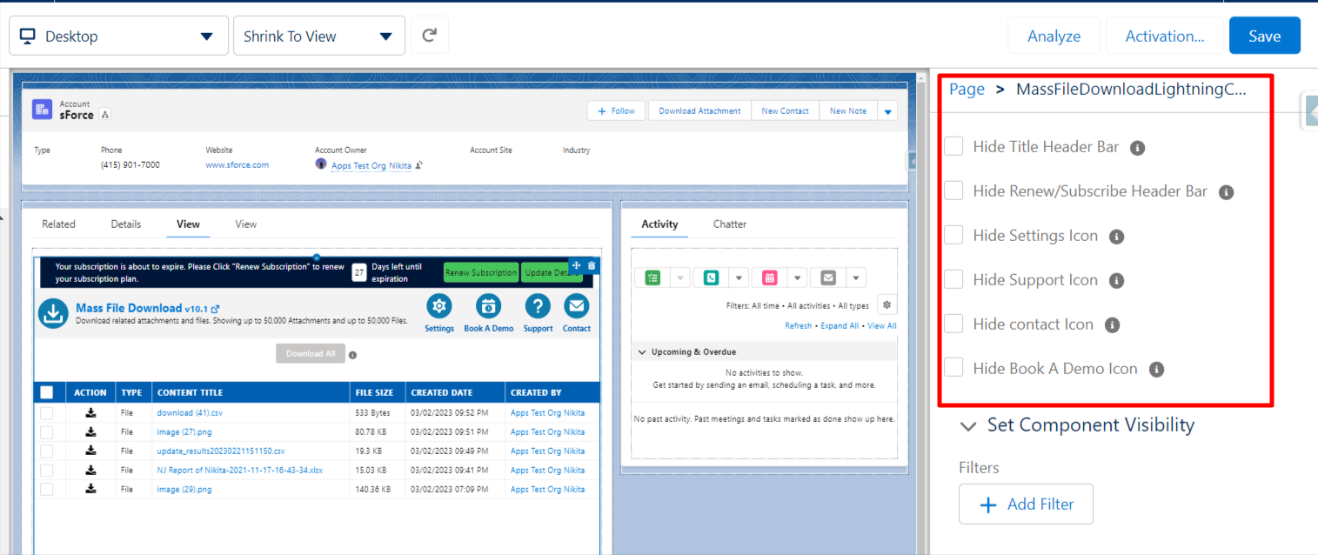The image size is (1318, 555).
Task: Click download icon for NJ Report xlsx row
Action: [91, 470]
